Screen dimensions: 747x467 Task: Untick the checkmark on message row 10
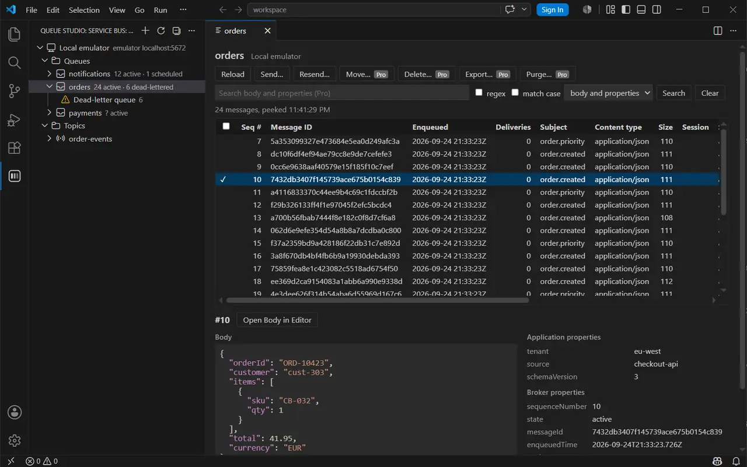point(223,180)
